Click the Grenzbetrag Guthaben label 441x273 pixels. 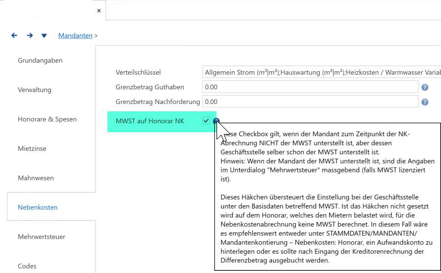click(150, 87)
